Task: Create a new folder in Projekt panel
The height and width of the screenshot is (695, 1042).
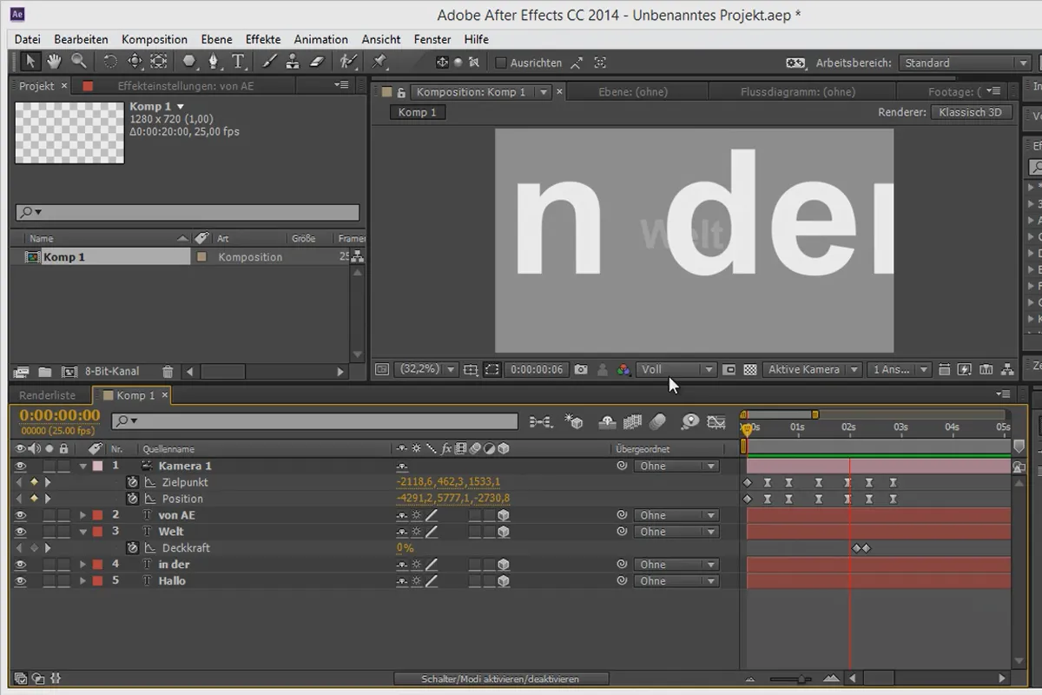Action: coord(45,371)
